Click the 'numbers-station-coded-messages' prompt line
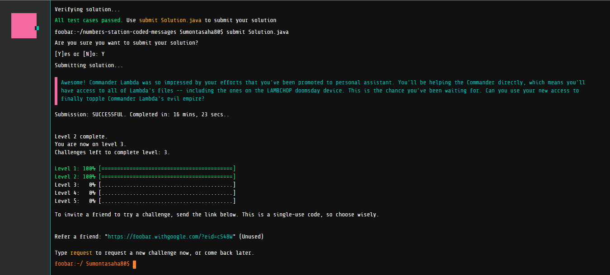610x275 pixels. coord(172,32)
